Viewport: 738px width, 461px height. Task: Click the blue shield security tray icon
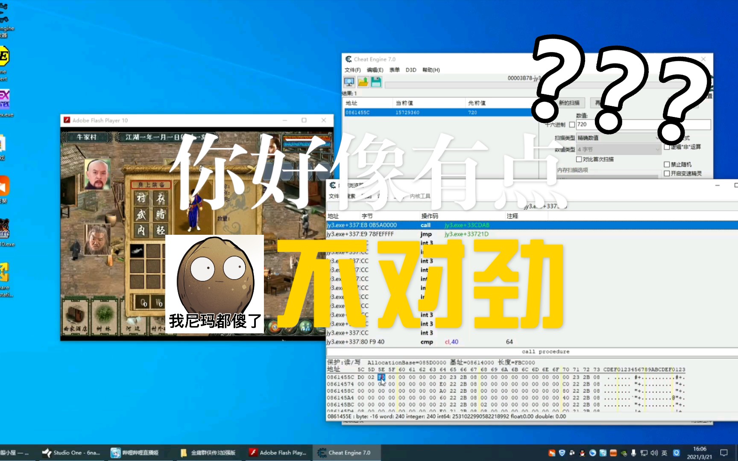click(562, 453)
